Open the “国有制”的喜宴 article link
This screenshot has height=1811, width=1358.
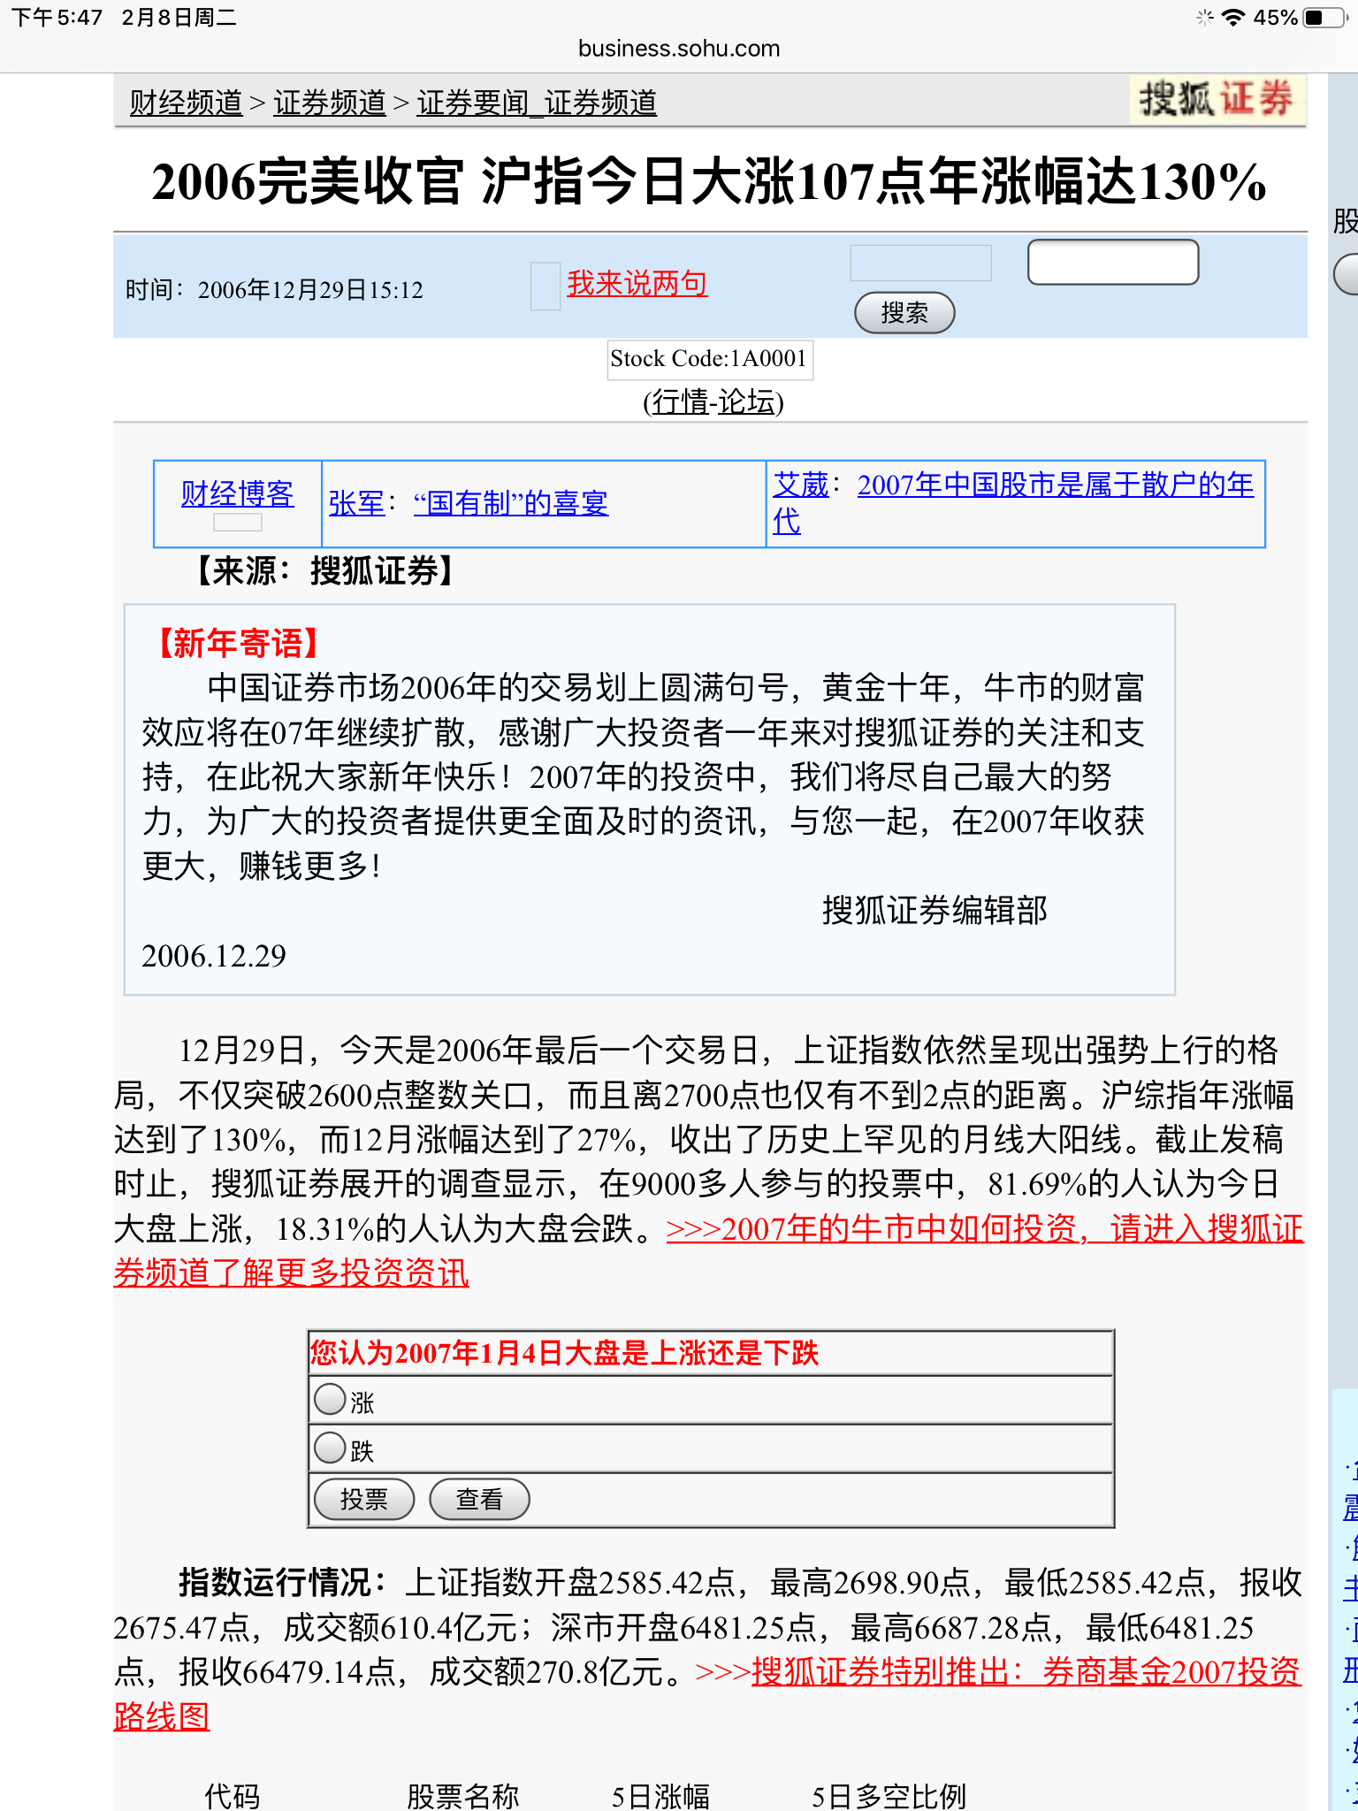pos(511,503)
